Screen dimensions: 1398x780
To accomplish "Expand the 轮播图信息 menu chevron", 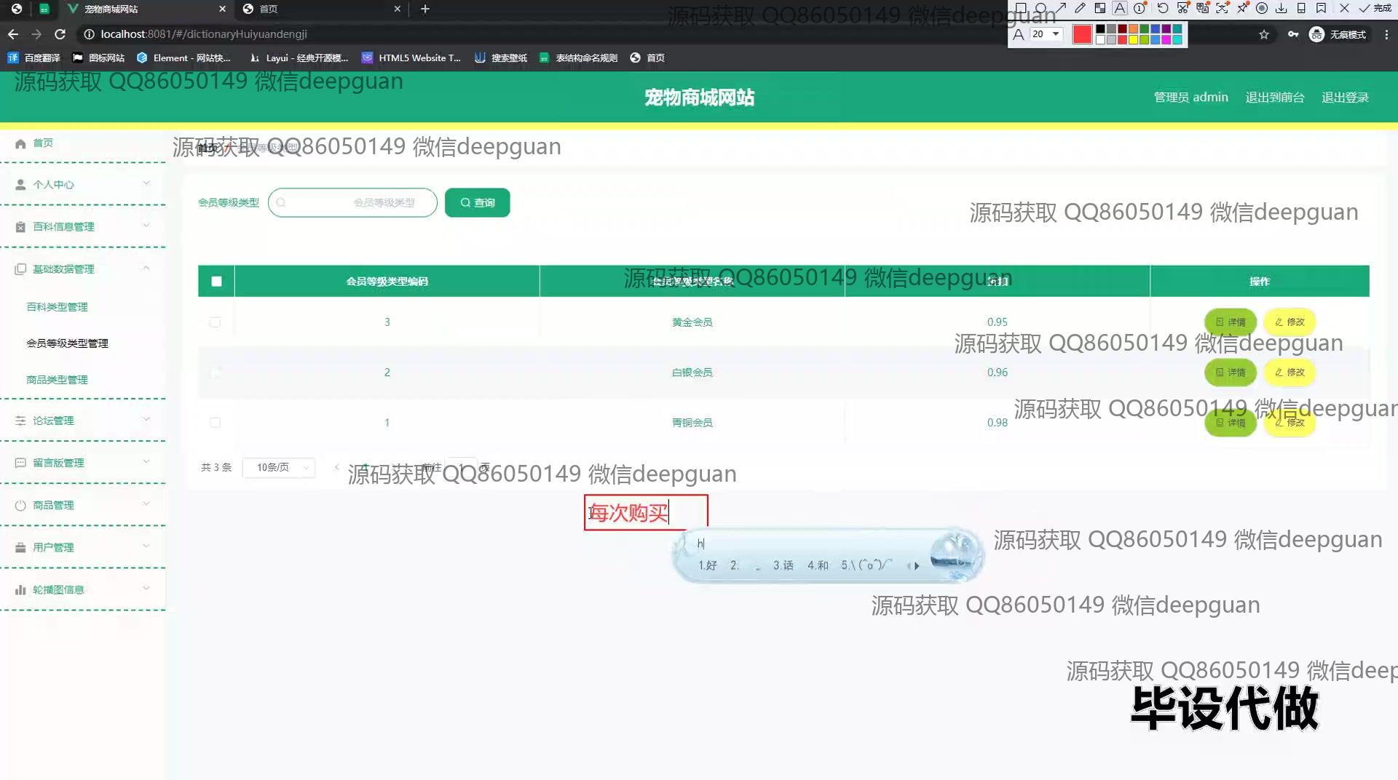I will click(146, 588).
